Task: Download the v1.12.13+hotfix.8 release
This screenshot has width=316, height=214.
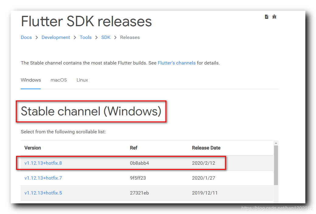Action: (x=43, y=163)
